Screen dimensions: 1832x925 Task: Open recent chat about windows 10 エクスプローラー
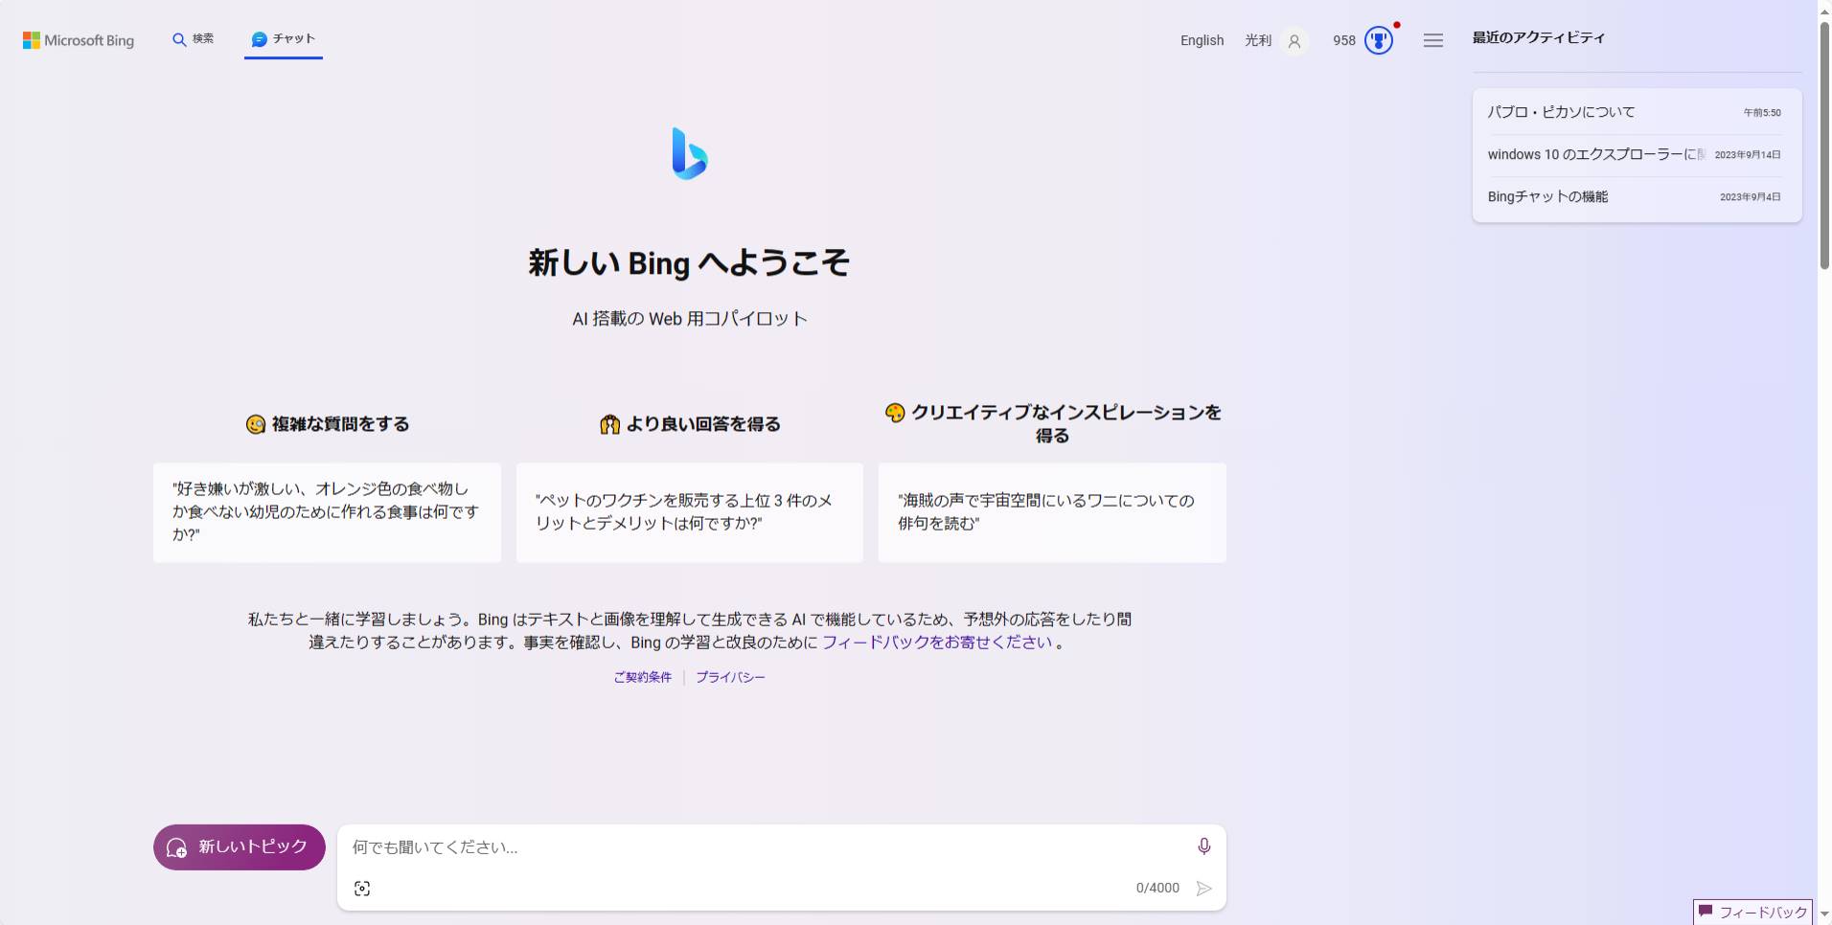(x=1636, y=154)
